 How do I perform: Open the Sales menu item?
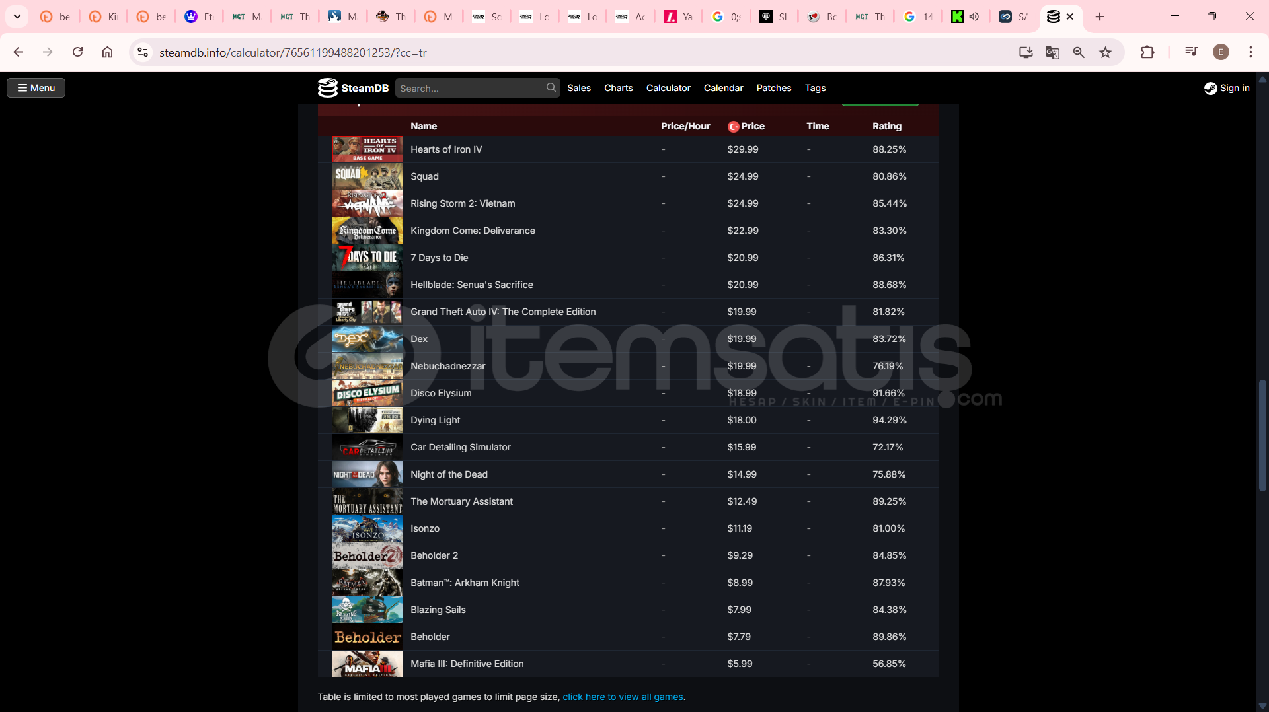pos(579,88)
